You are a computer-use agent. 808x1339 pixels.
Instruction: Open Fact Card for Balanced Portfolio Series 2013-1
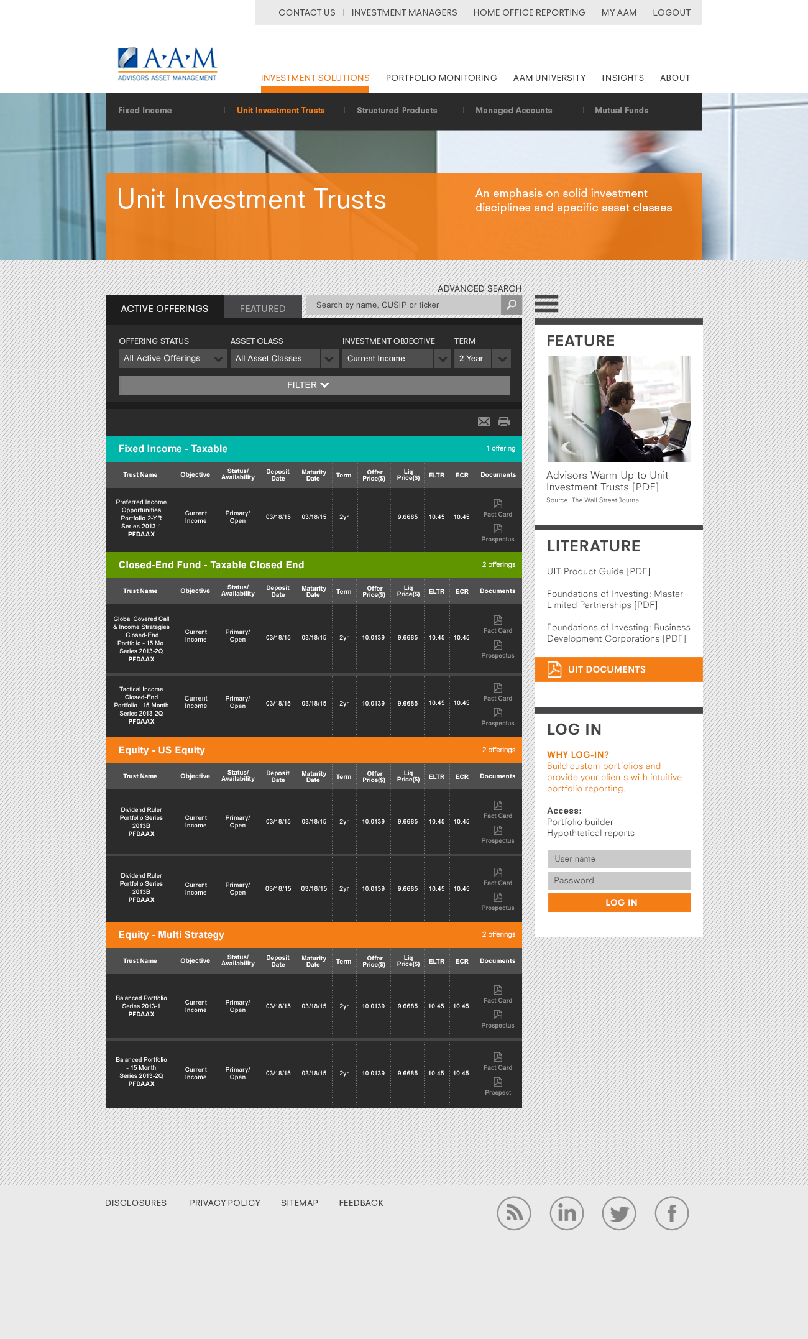[x=498, y=994]
